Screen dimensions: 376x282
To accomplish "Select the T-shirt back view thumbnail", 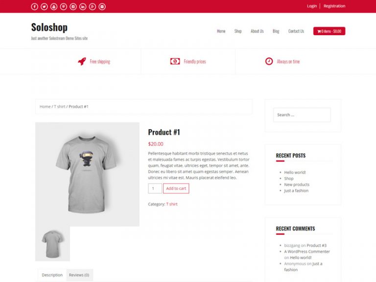I will click(x=52, y=244).
